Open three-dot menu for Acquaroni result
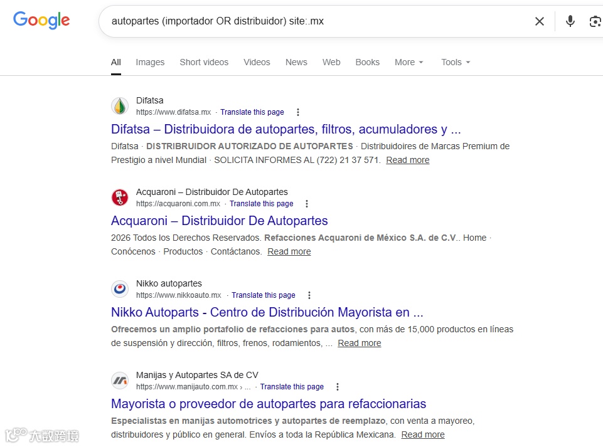The image size is (603, 447). 306,204
